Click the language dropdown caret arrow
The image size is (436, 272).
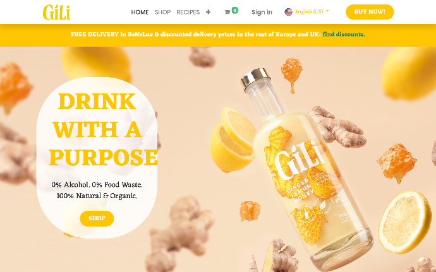pyautogui.click(x=327, y=11)
